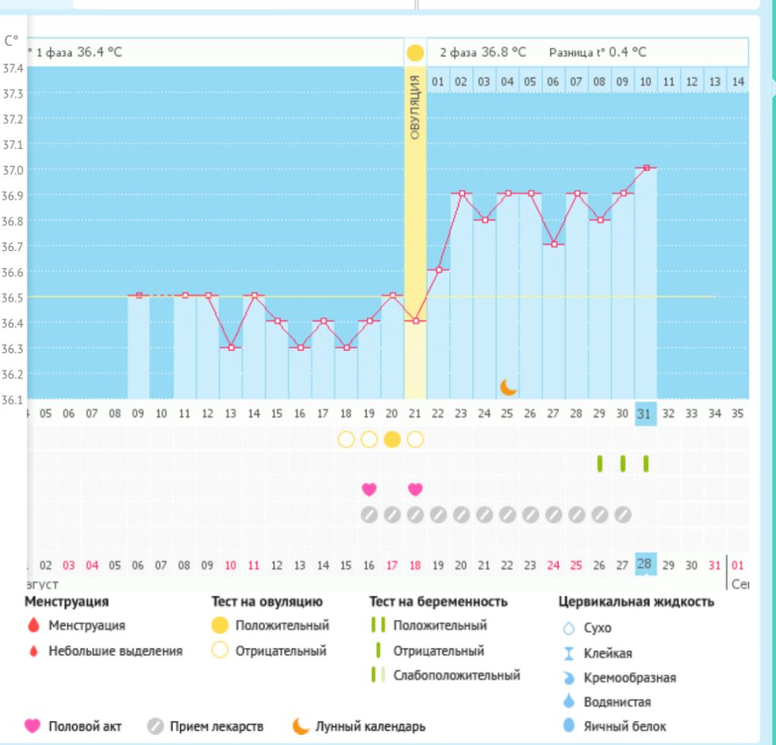Screen dimensions: 776x745
Task: Click the green pregnancy test mark under day 31
Action: 646,464
